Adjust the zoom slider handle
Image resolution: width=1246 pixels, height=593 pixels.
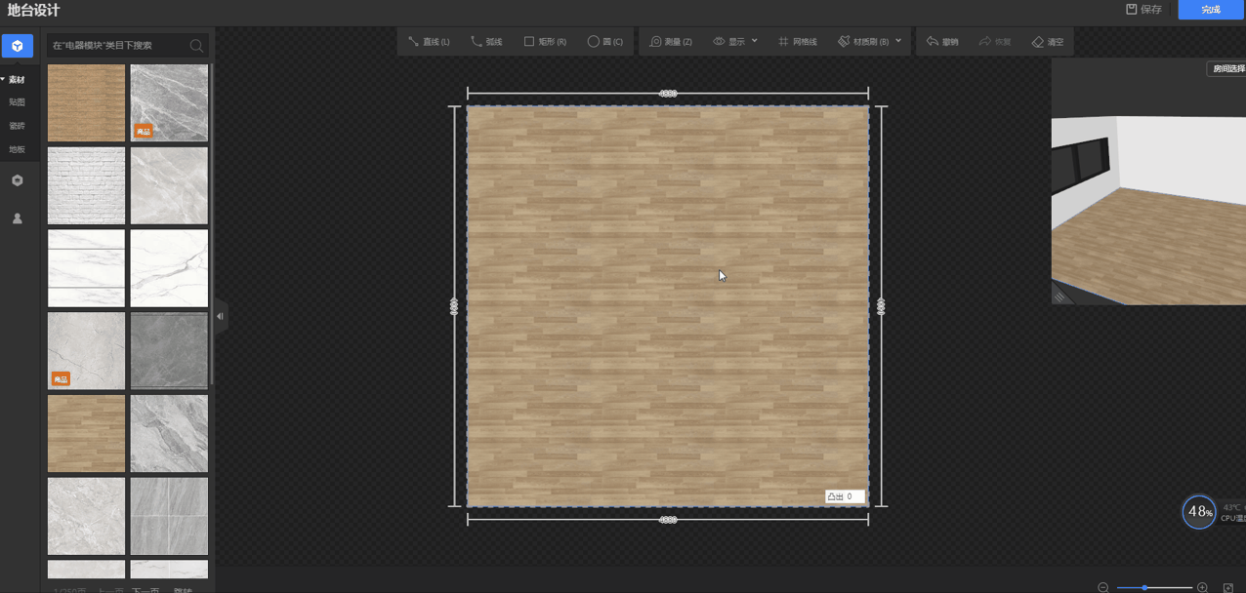pos(1144,587)
